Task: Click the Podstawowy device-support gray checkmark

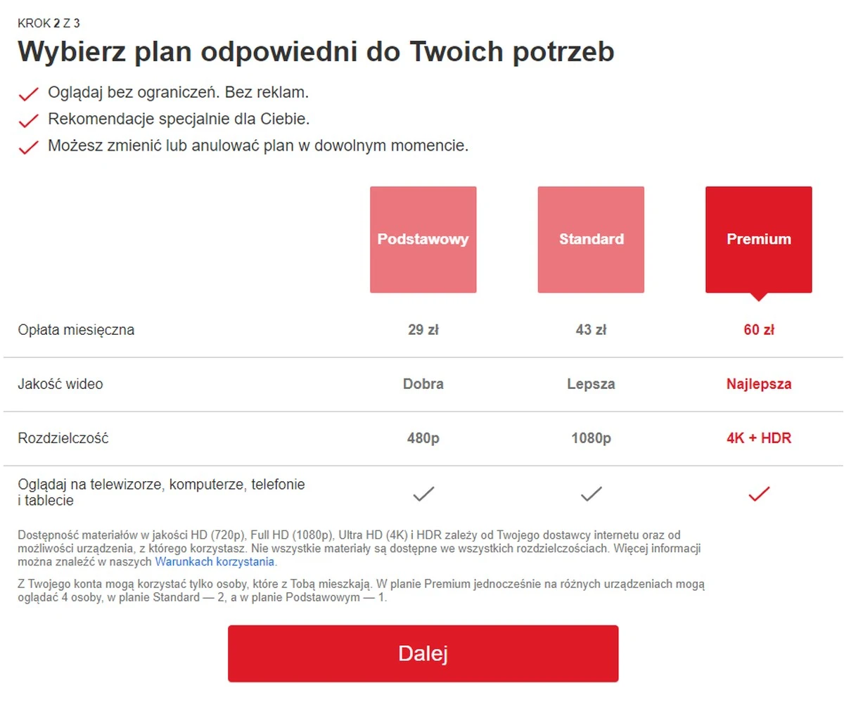Action: 423,494
